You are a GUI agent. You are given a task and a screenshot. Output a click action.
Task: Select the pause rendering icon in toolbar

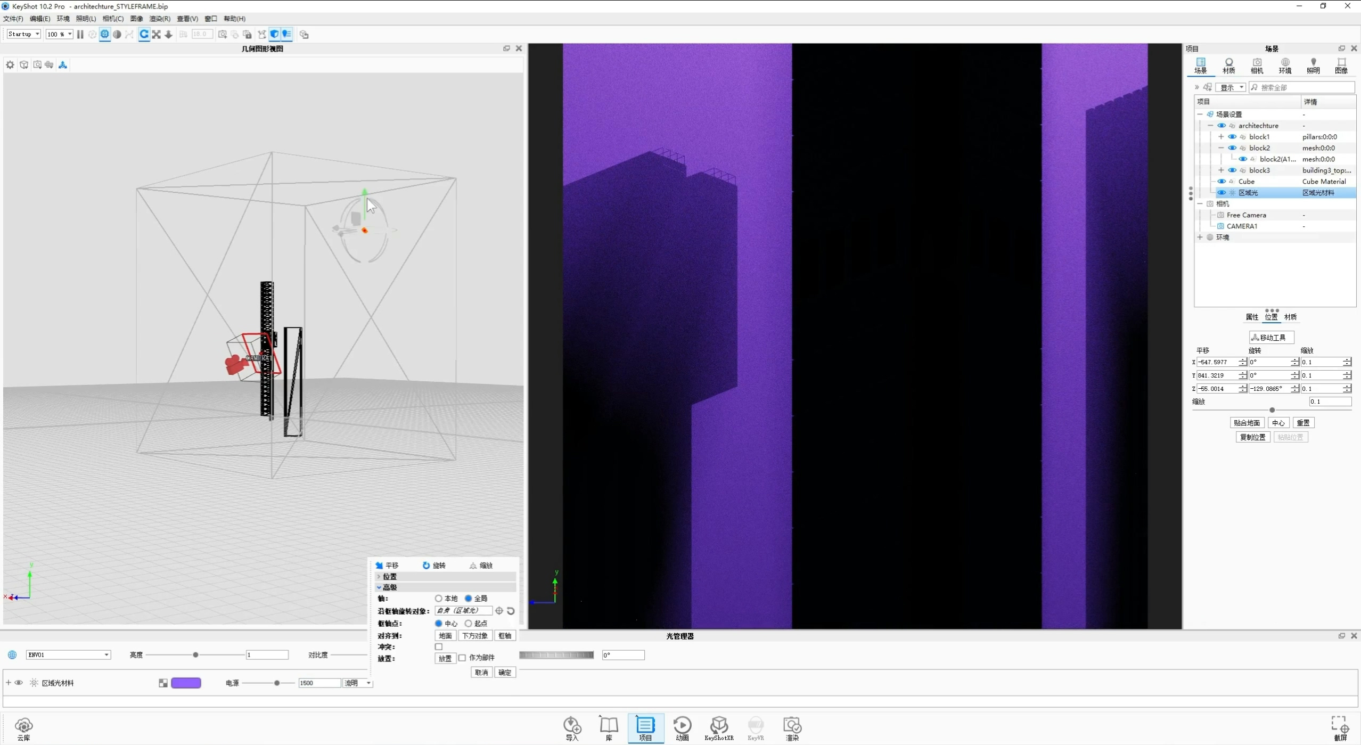pos(80,34)
